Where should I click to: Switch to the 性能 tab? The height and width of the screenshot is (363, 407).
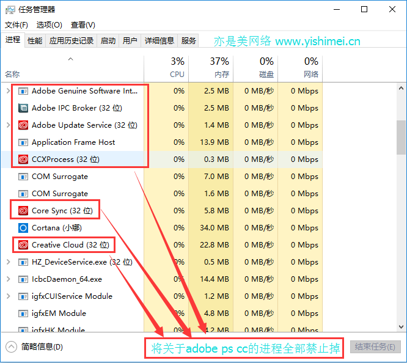[x=35, y=41]
